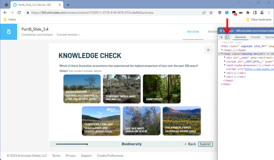The image size is (274, 160).
Task: Select the PartB_Slide_3.4 browser tab
Action: click(36, 5)
